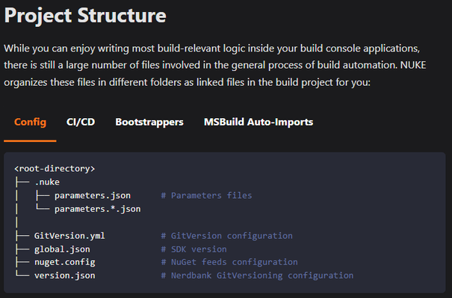The image size is (452, 298).
Task: Click the parameters.json file name
Action: 93,196
